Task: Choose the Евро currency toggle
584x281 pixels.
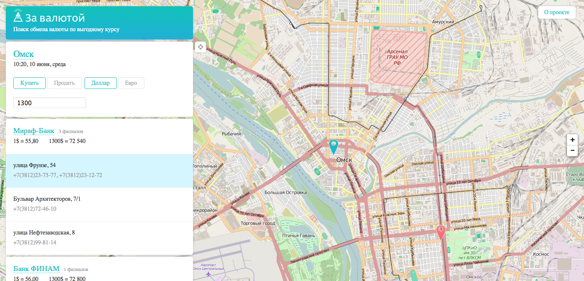Action: [x=131, y=83]
